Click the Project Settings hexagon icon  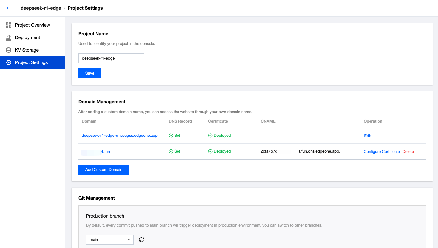pyautogui.click(x=9, y=62)
